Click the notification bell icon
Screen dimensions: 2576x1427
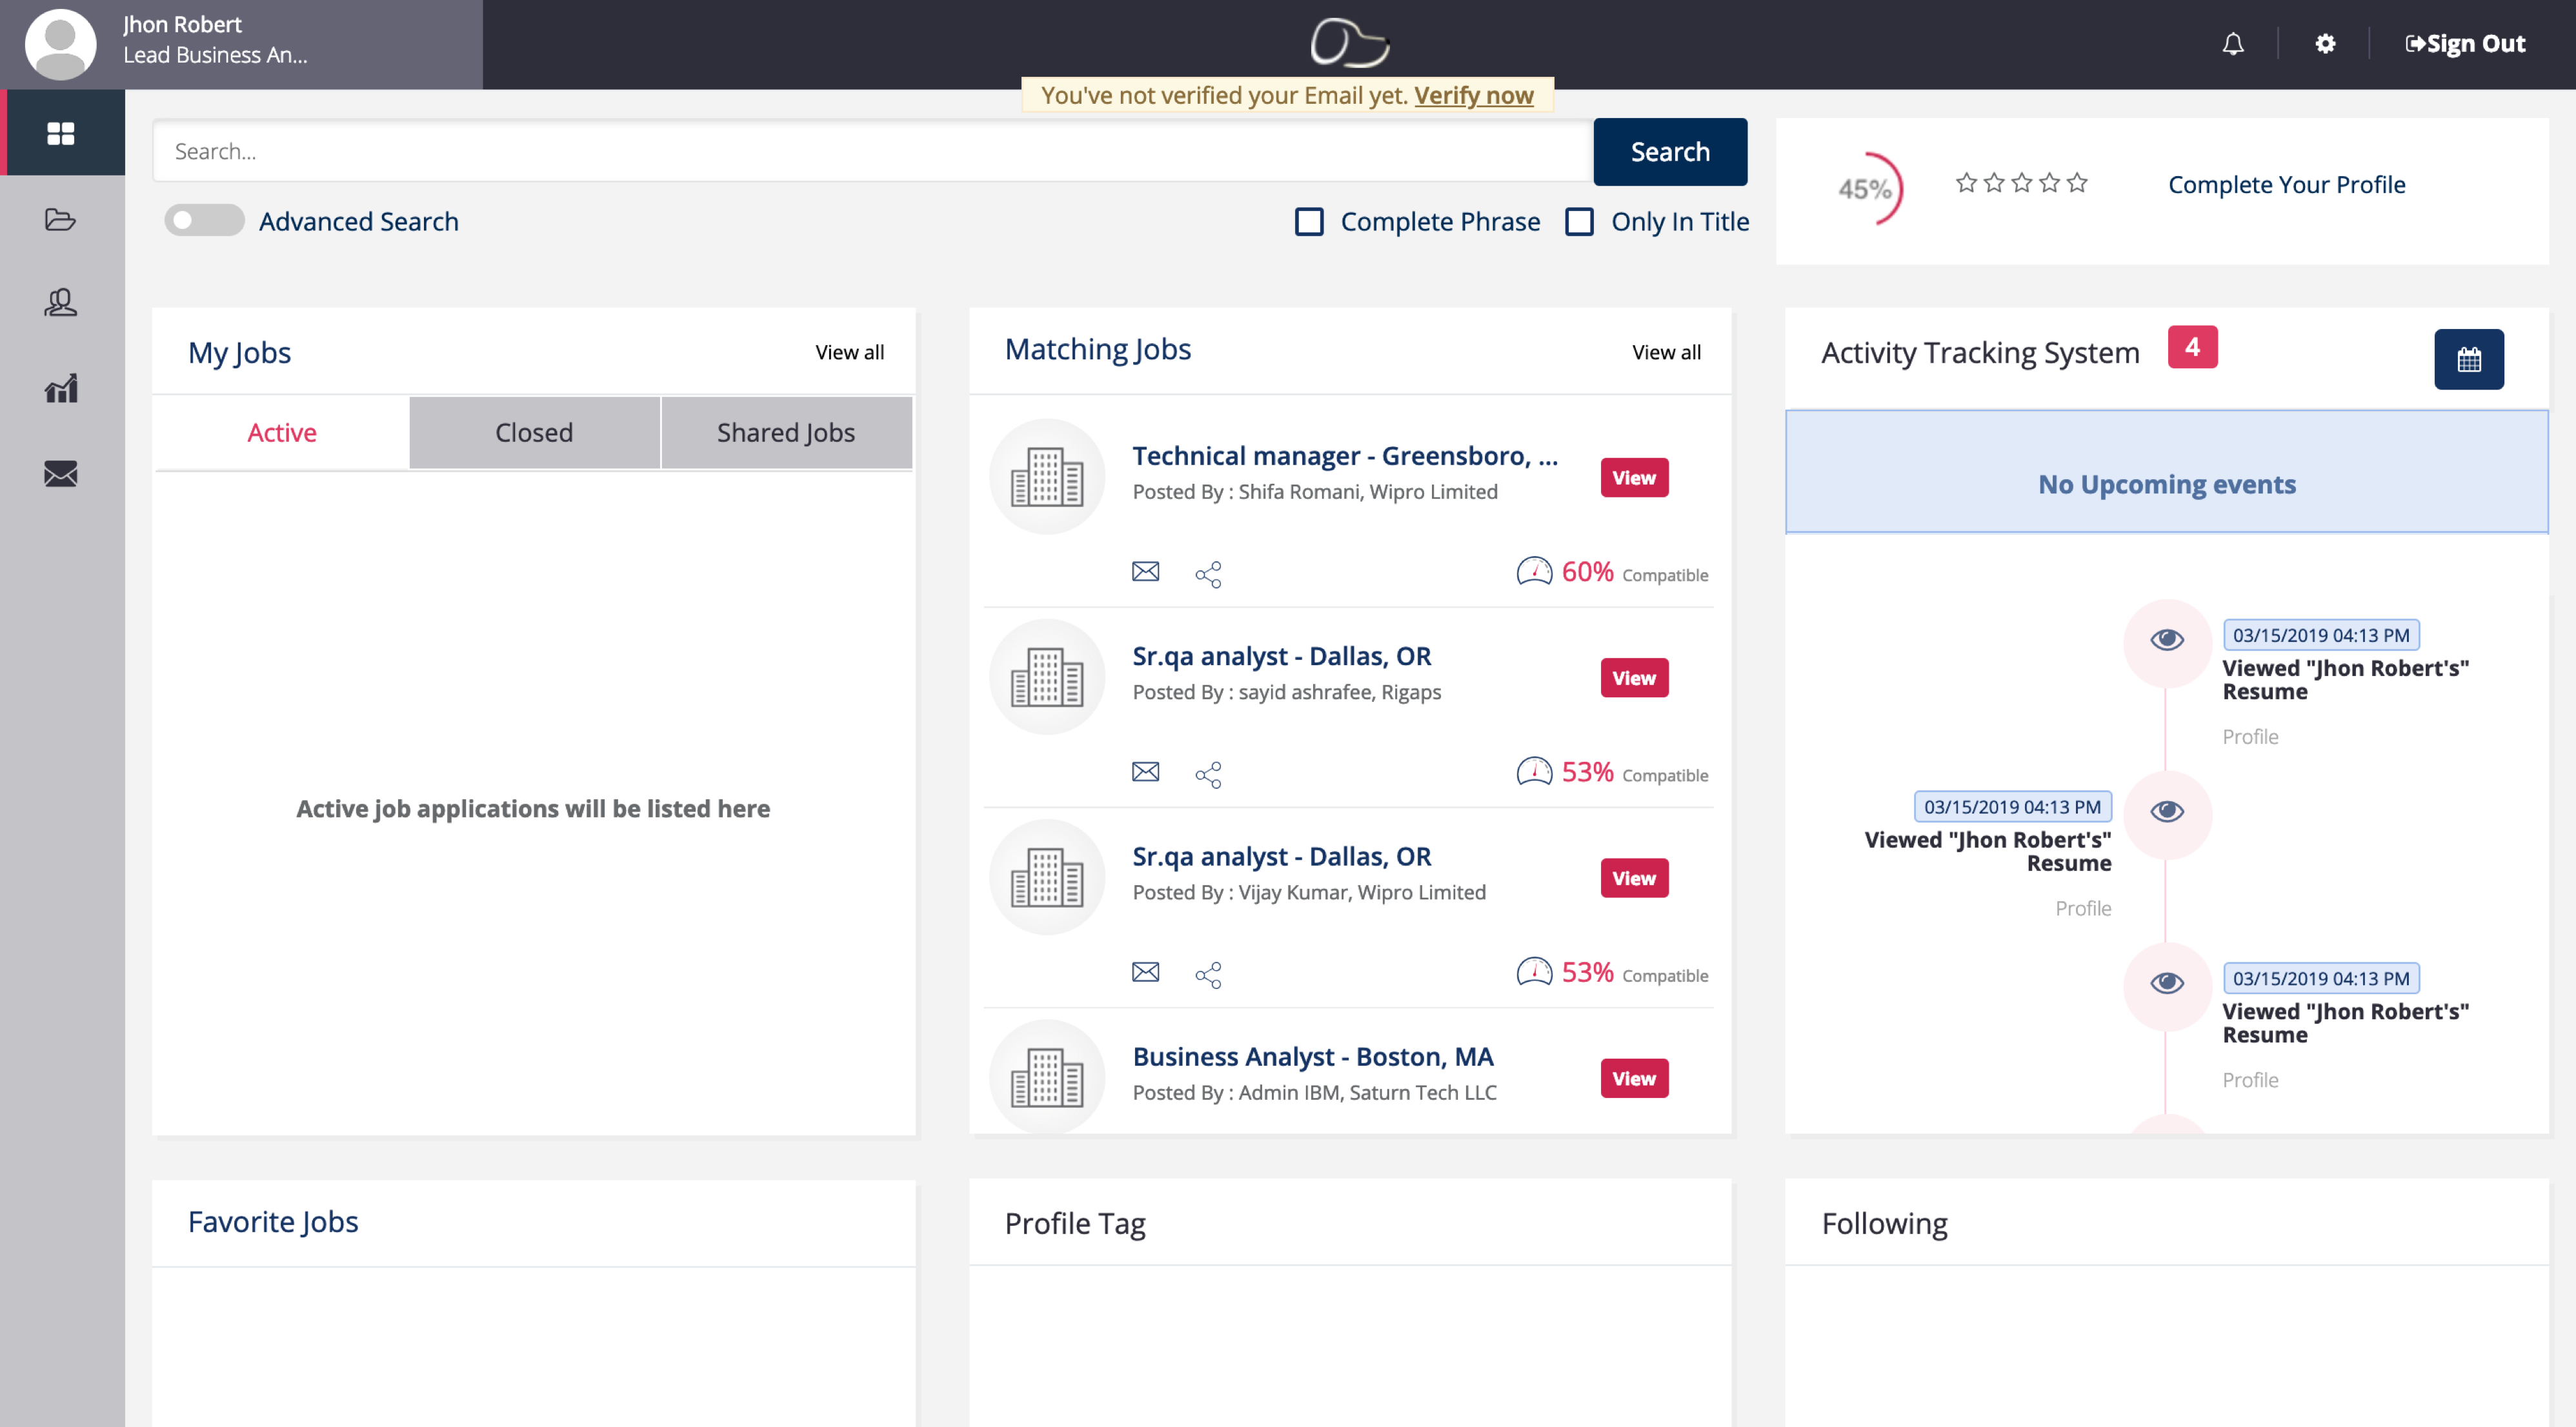pos(2232,44)
